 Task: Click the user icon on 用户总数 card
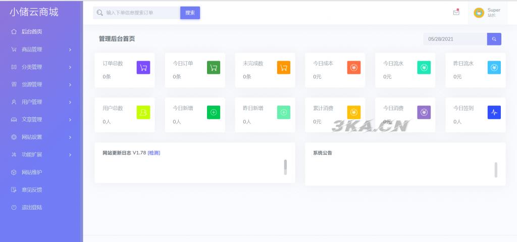[143, 112]
